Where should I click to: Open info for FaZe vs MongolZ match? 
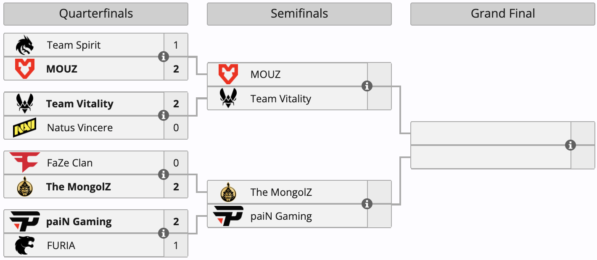point(164,174)
